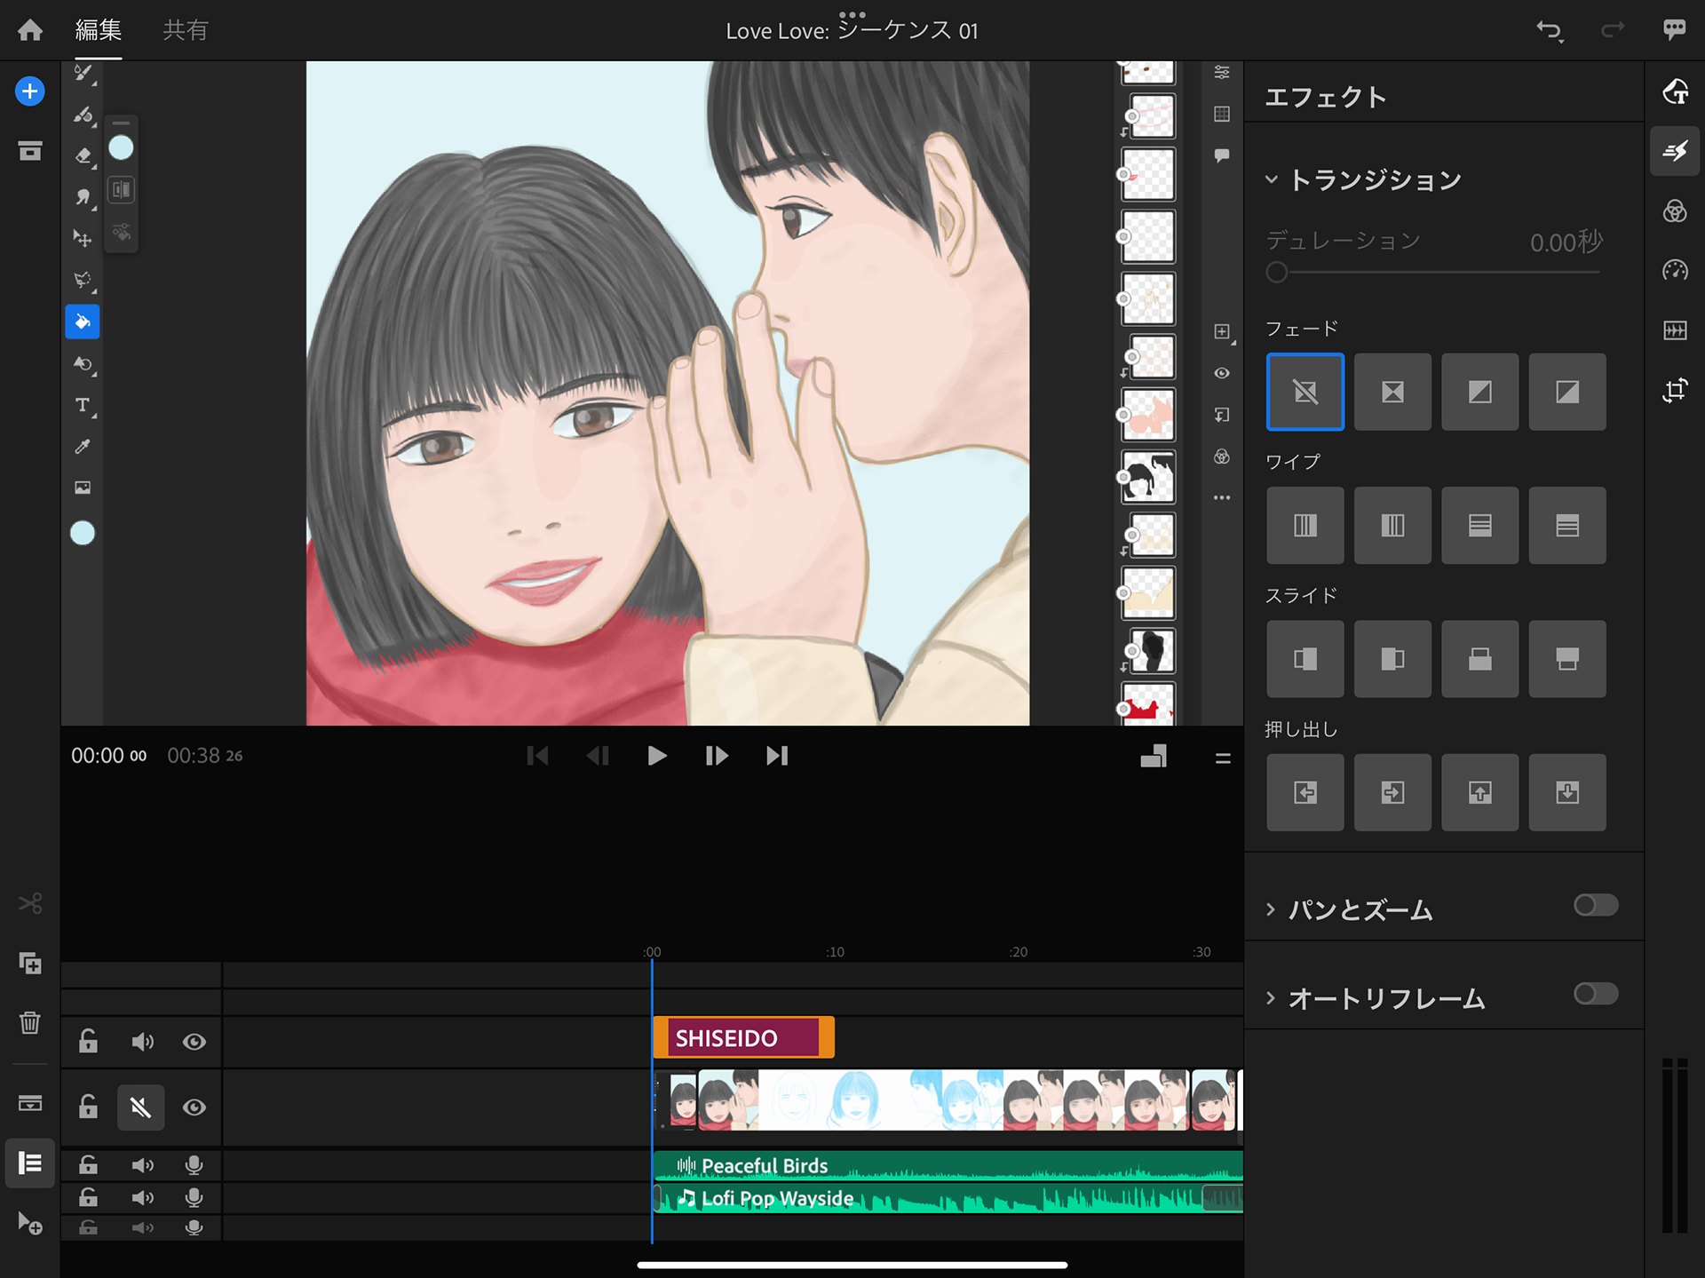The width and height of the screenshot is (1705, 1278).
Task: Go to the Home screen
Action: [x=30, y=30]
